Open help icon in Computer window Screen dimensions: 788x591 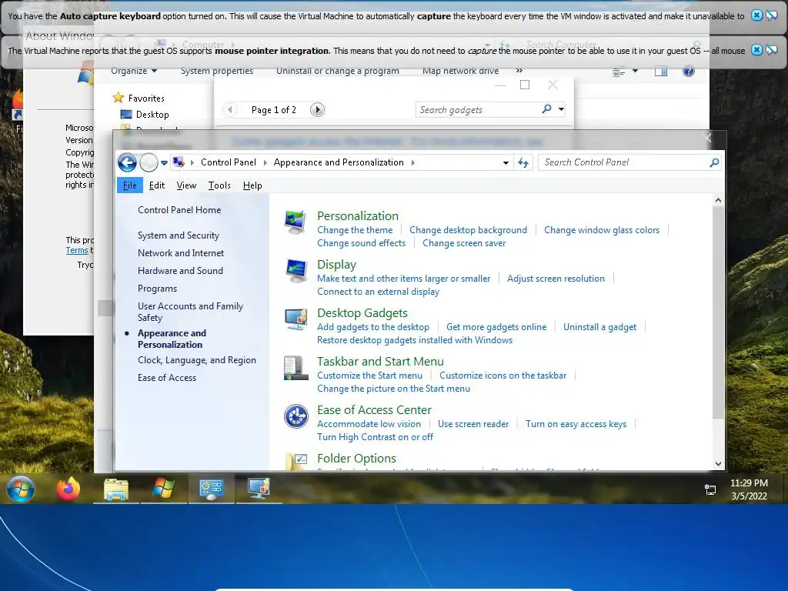[689, 71]
